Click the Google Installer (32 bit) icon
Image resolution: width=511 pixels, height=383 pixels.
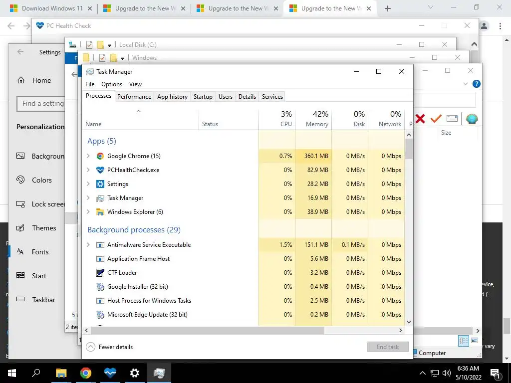(x=100, y=287)
